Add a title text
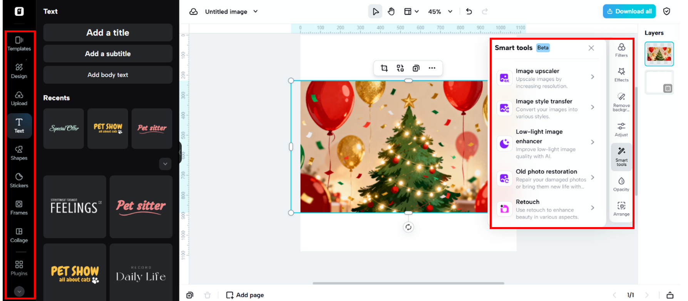This screenshot has width=688, height=301. tap(108, 33)
